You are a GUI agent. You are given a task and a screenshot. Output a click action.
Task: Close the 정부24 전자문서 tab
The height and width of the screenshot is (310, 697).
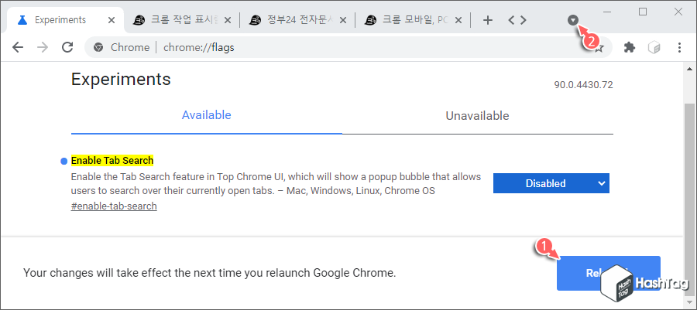(343, 20)
